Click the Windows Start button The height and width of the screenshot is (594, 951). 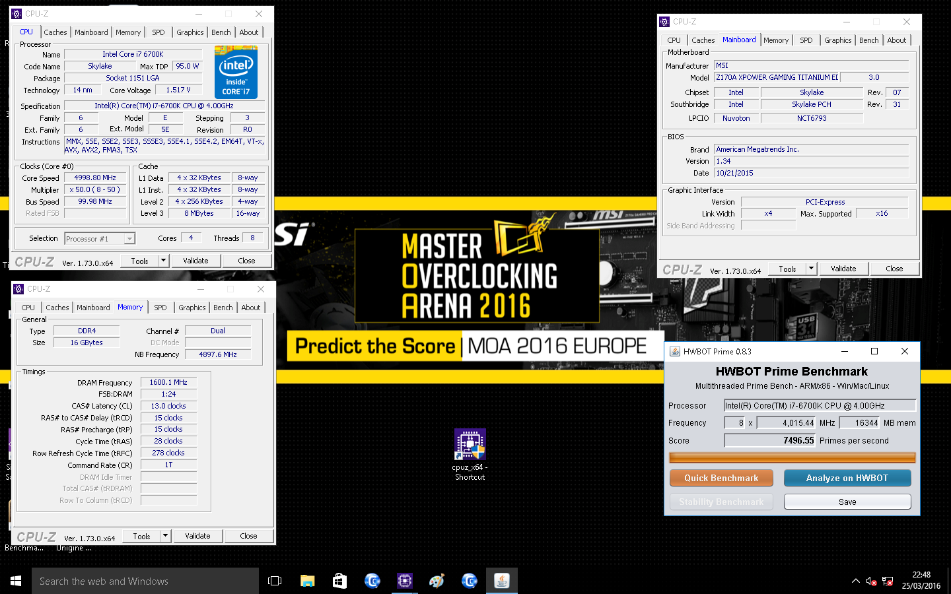click(16, 581)
